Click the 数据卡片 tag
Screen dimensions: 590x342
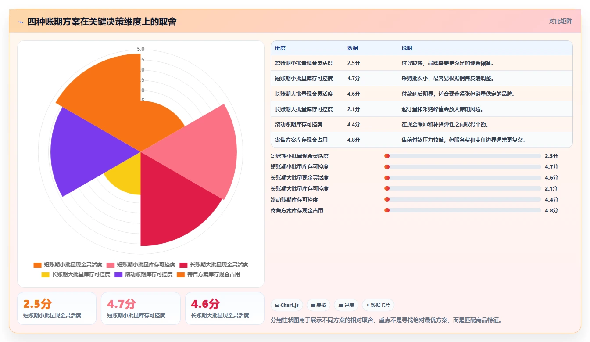click(378, 305)
